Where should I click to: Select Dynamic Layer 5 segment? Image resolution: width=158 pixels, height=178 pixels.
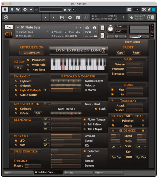pos(73,81)
